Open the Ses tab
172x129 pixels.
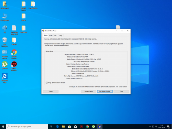(x=55, y=35)
